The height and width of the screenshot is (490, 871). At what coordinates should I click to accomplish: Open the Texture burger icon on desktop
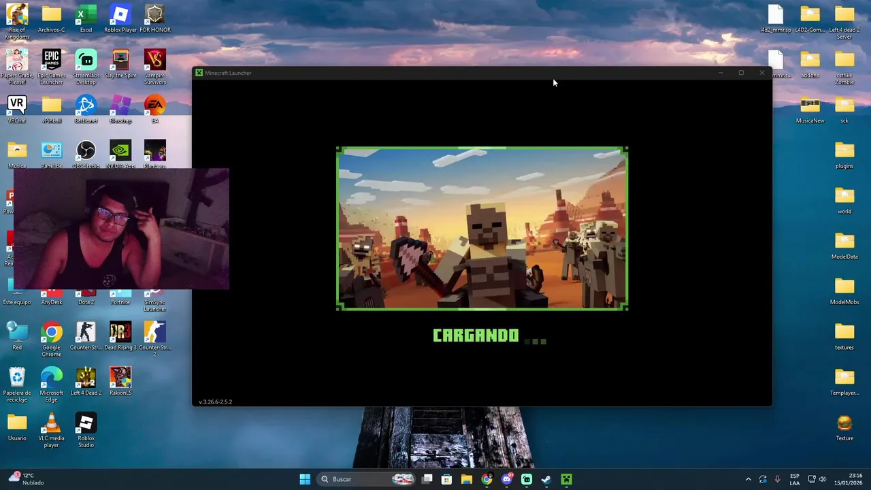[844, 427]
